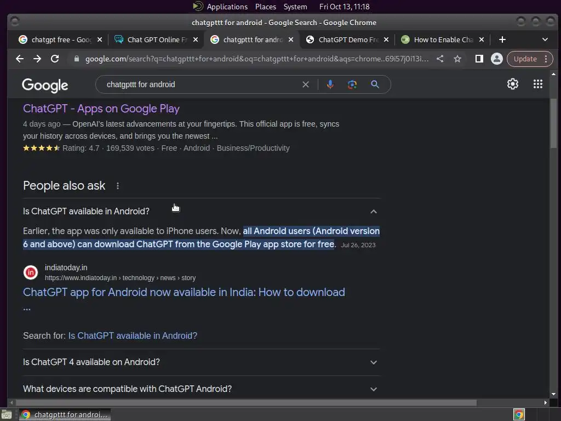Click the indiatoday.in breadcrumb URL
Viewport: 561px width, 421px height.
(x=120, y=278)
